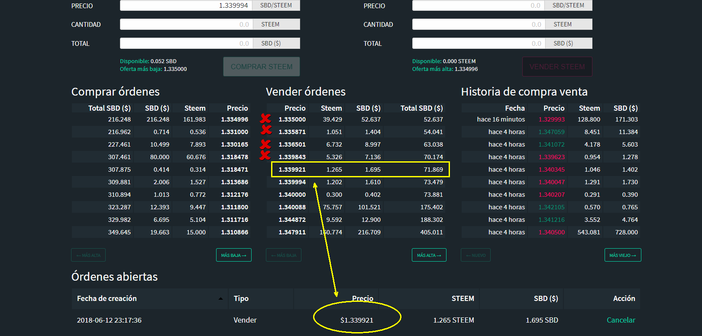
Task: Select buy order price 1.318471
Action: pos(235,170)
